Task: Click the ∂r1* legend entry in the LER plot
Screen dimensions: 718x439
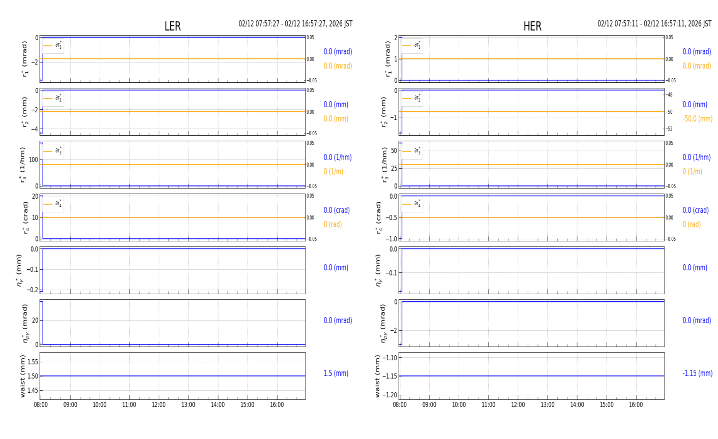Action: click(53, 46)
